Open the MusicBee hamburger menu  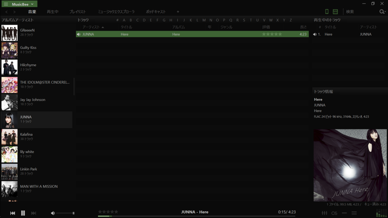[6, 4]
